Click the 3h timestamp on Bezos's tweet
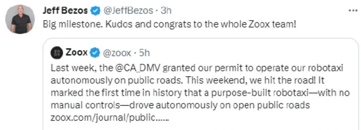Screen dimensions: 361x130 click(x=166, y=11)
